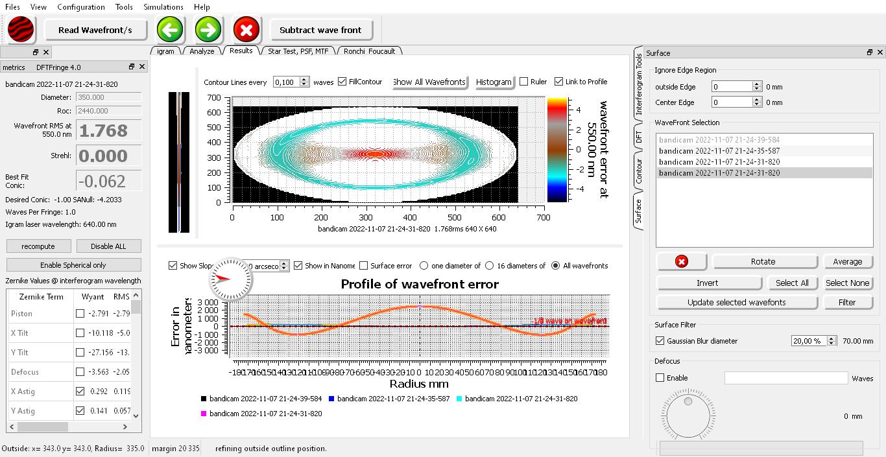Increase the outside Edge spinner value
The height and width of the screenshot is (457, 886).
756,84
